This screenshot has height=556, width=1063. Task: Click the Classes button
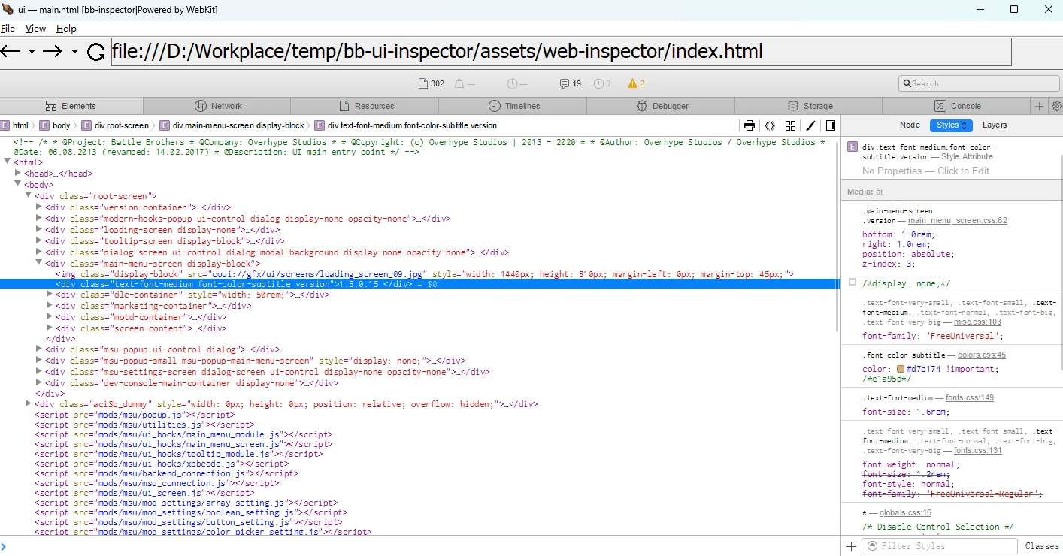tap(1042, 546)
